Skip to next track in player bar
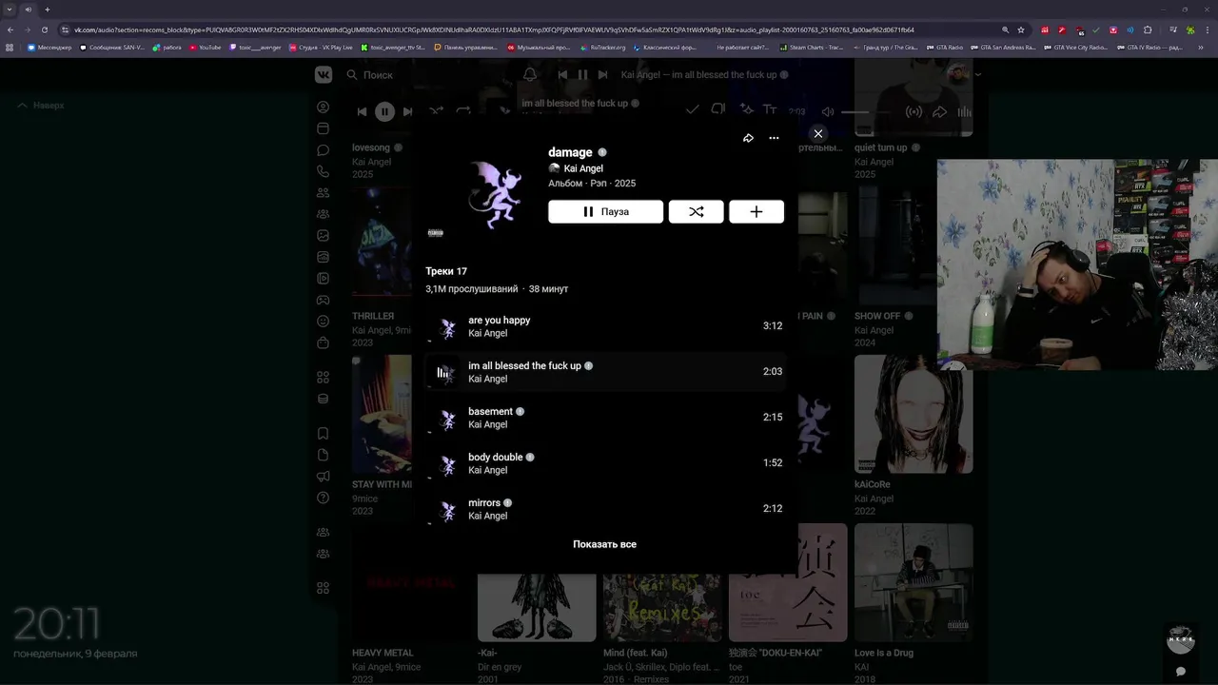This screenshot has width=1218, height=685. pyautogui.click(x=407, y=112)
